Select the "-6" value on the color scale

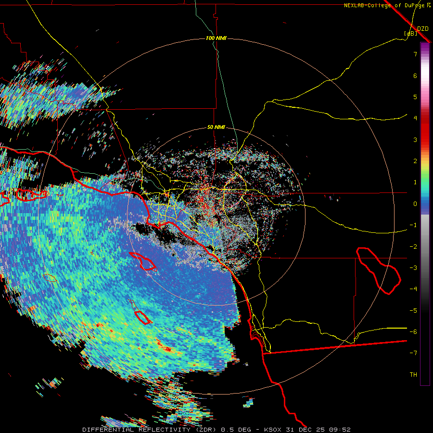(x=413, y=332)
